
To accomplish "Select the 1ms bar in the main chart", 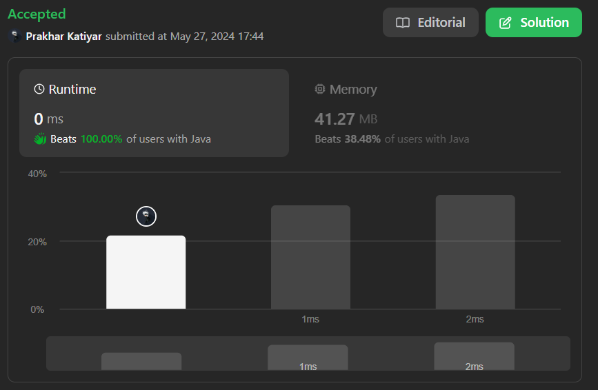I will [x=310, y=257].
